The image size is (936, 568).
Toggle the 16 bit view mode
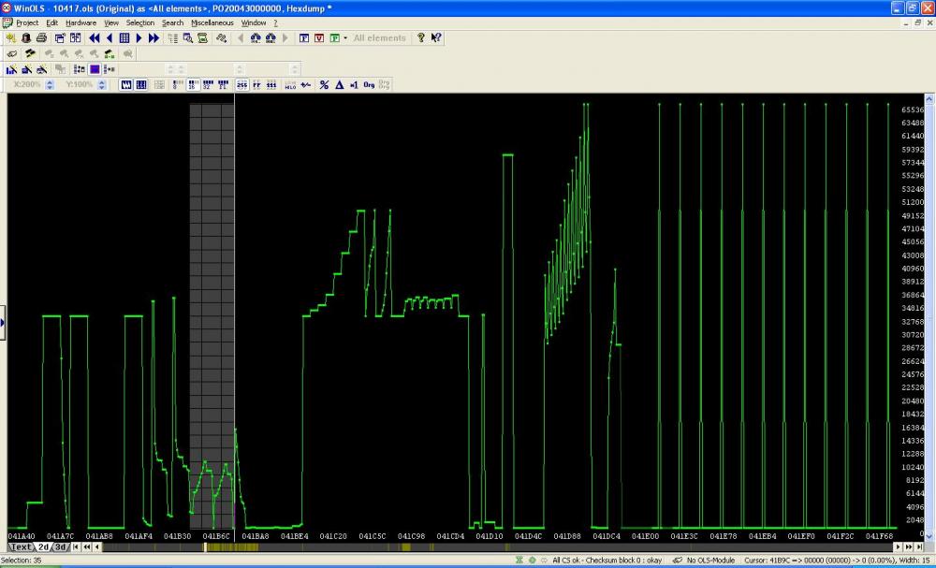tap(192, 84)
